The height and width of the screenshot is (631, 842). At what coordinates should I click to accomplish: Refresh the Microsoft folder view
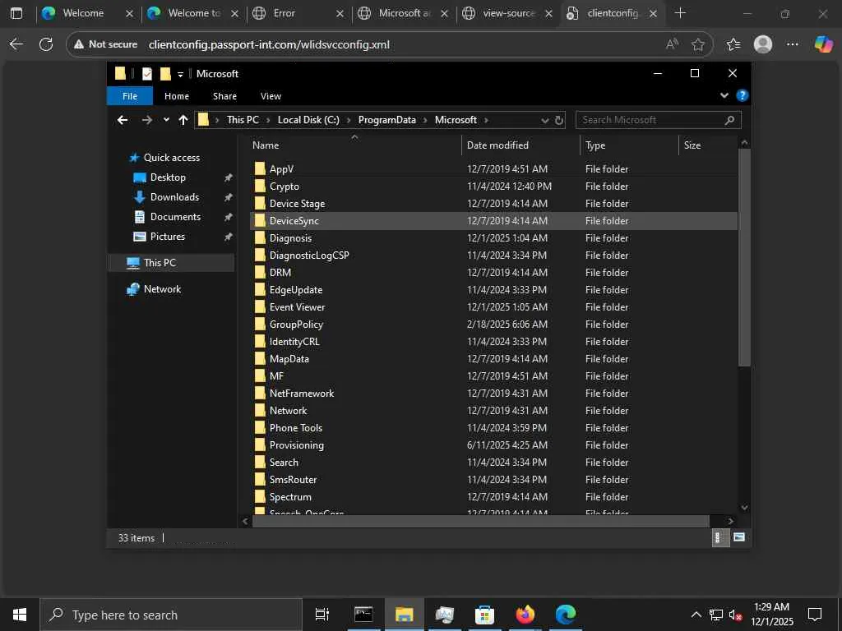(559, 120)
